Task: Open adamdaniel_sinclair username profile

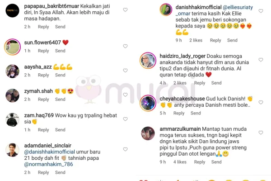Action: [x=48, y=146]
